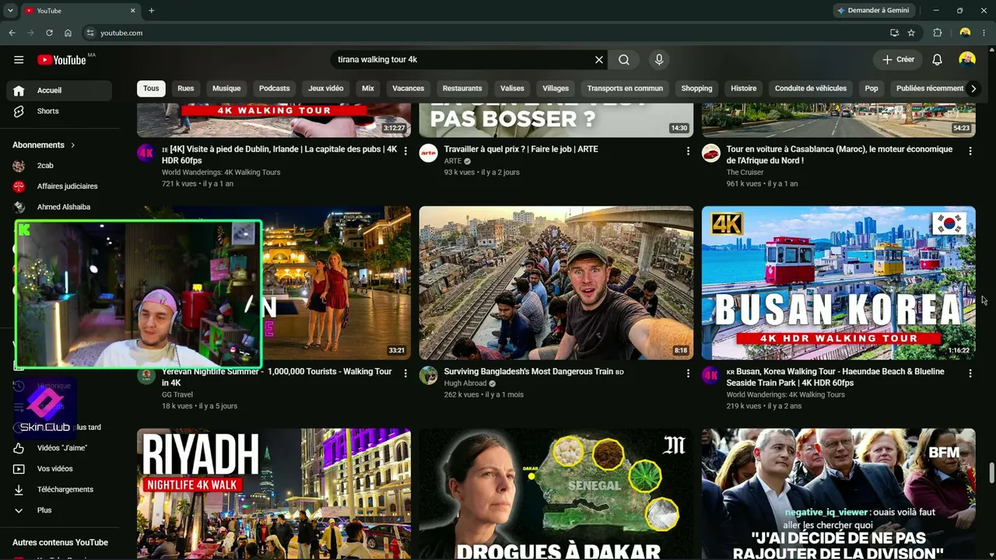Viewport: 996px width, 560px height.
Task: Play the Busan Korea 4K HDR thumbnail
Action: [839, 283]
